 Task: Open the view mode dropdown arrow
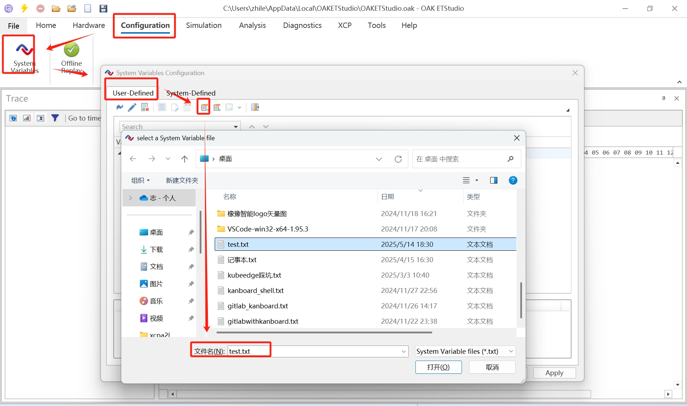point(477,180)
